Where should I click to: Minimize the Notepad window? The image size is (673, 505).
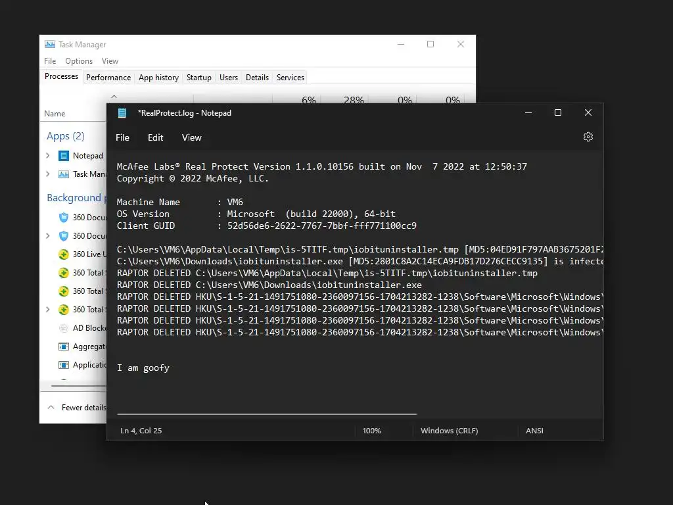tap(528, 112)
